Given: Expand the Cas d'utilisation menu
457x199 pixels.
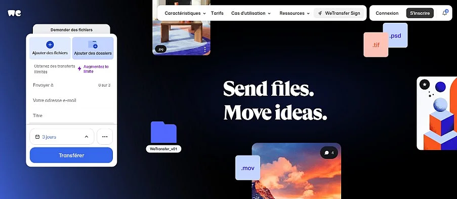Looking at the screenshot, I should pyautogui.click(x=251, y=13).
